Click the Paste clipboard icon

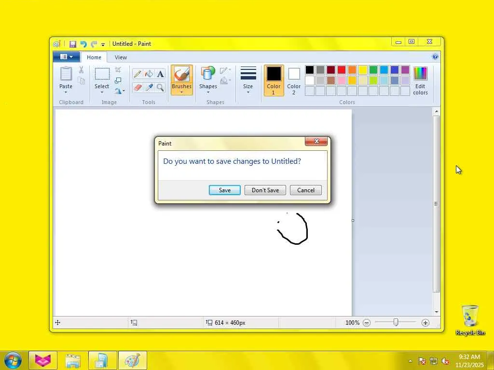coord(66,74)
